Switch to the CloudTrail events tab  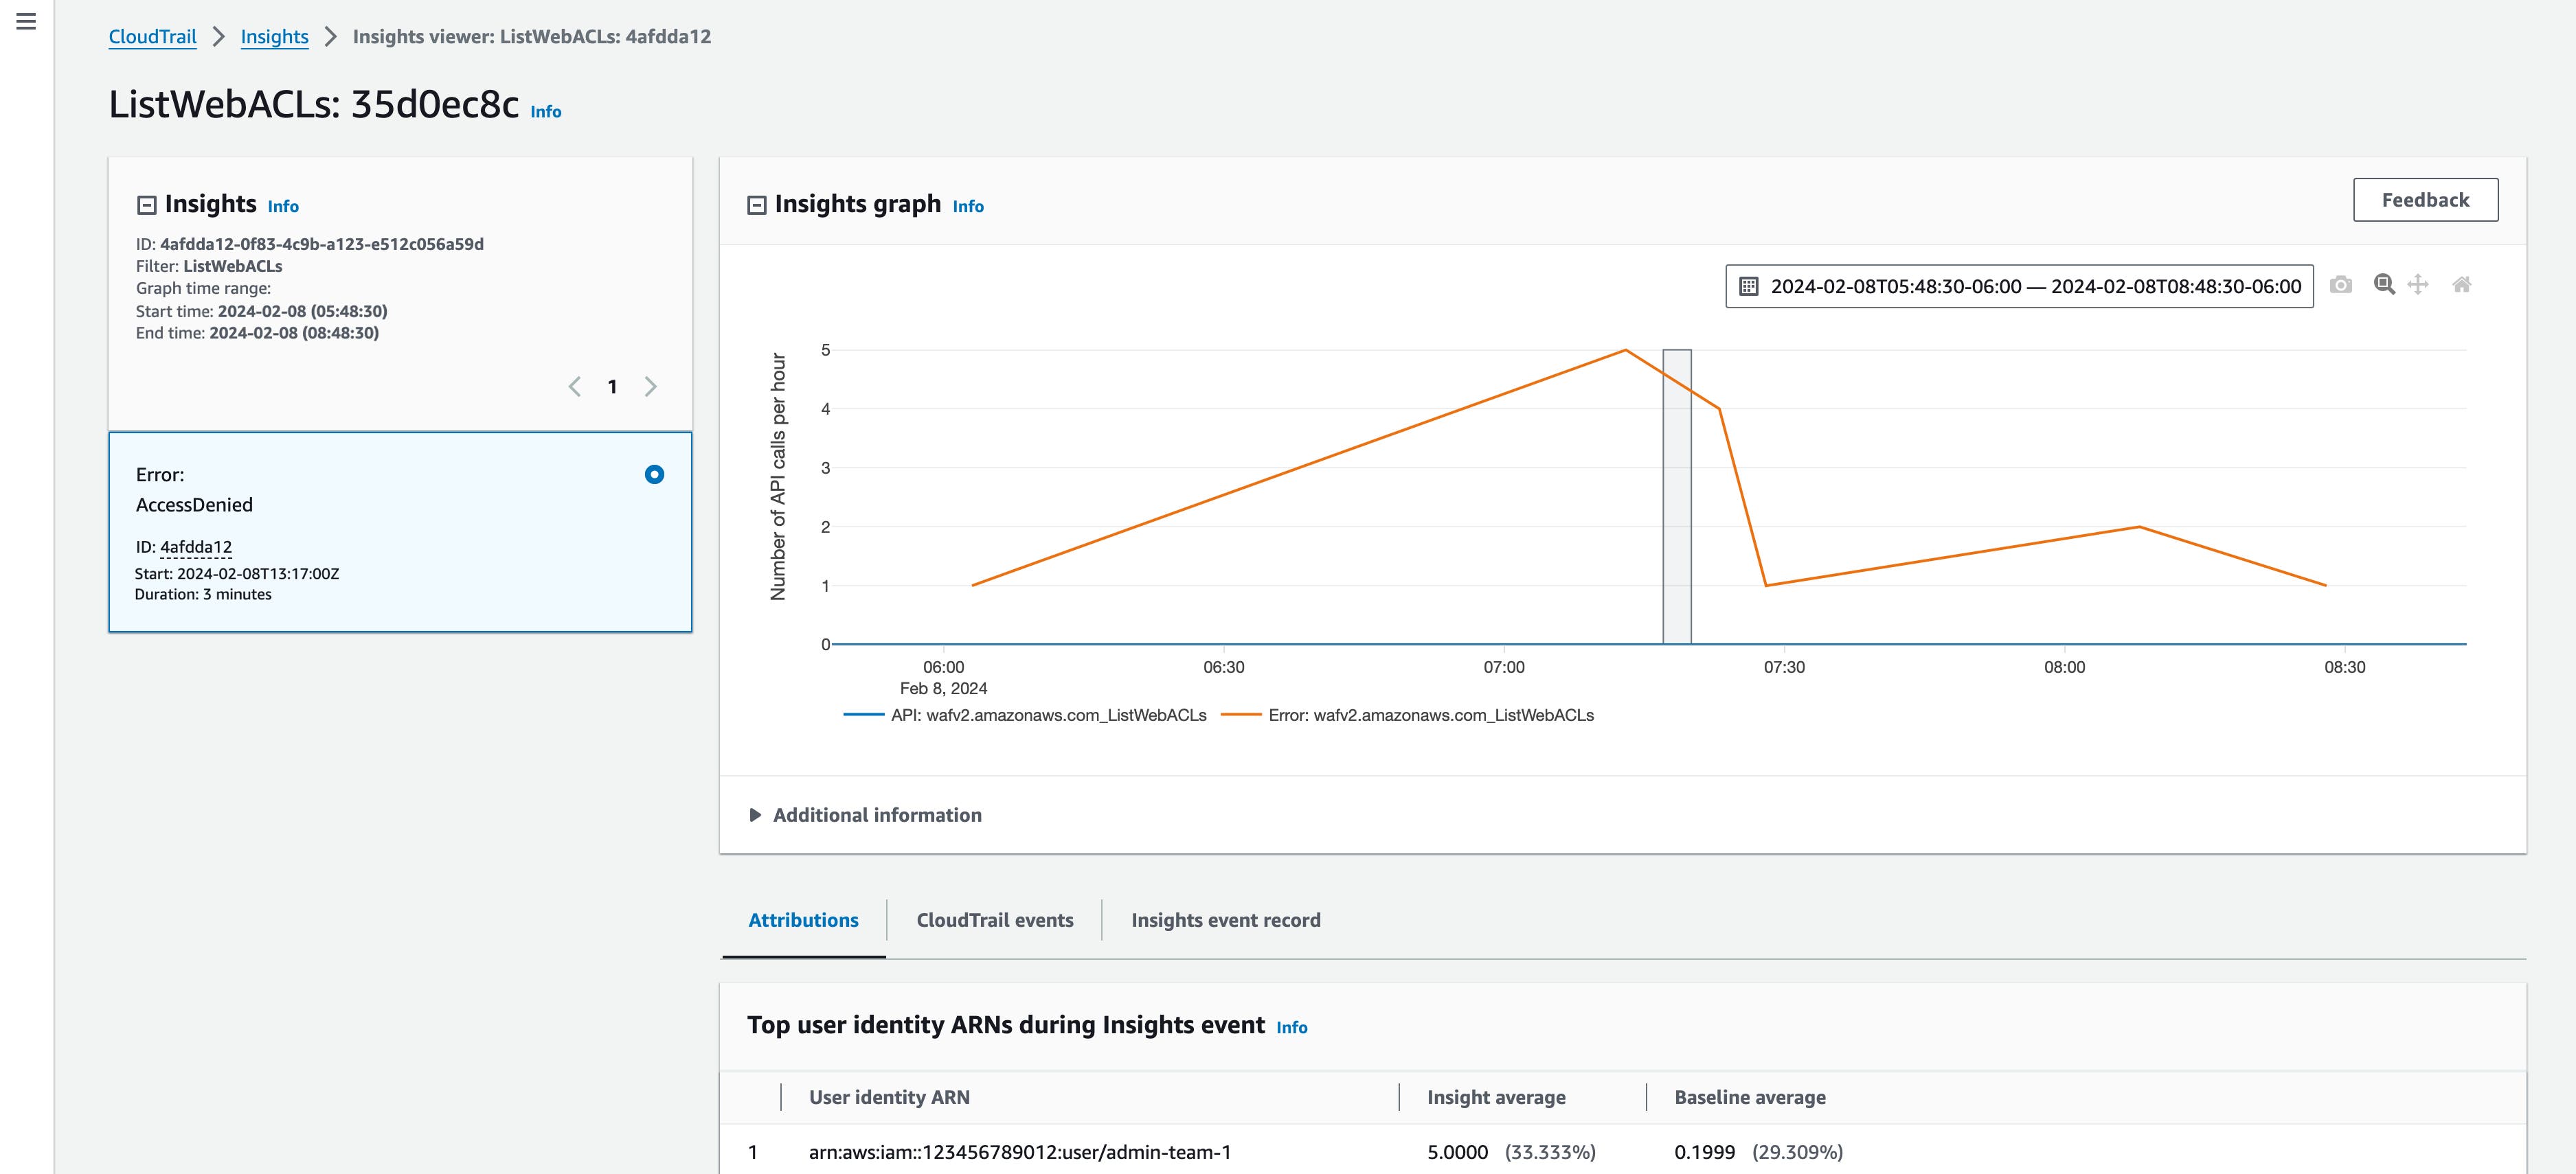tap(994, 920)
